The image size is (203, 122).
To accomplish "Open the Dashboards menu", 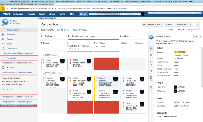I will [x=19, y=14].
